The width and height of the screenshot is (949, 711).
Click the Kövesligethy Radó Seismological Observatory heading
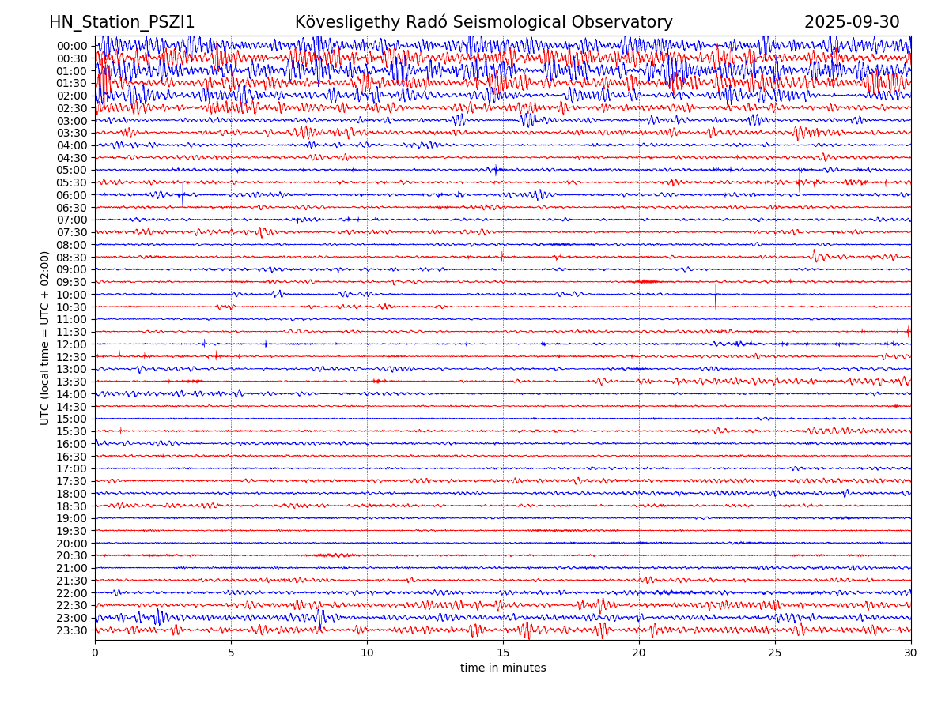click(483, 23)
